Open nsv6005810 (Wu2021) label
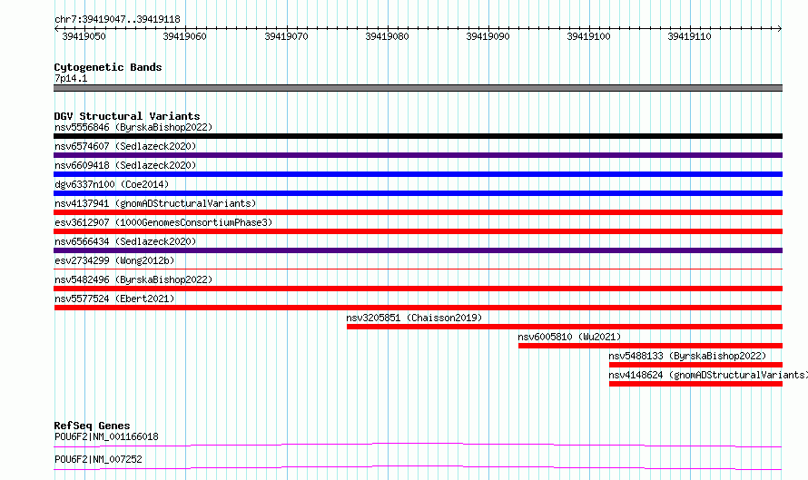This screenshot has height=480, width=808. pyautogui.click(x=569, y=337)
